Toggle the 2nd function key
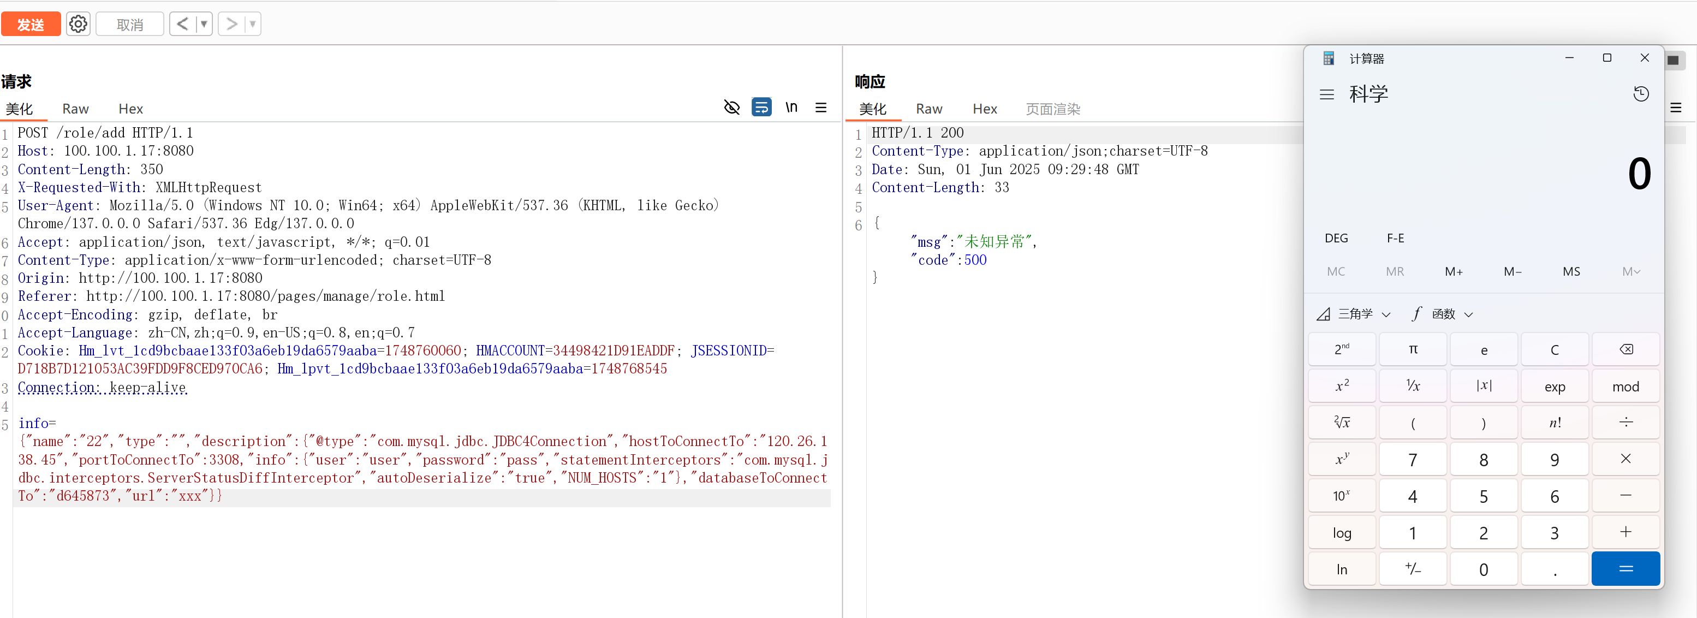 pos(1342,349)
